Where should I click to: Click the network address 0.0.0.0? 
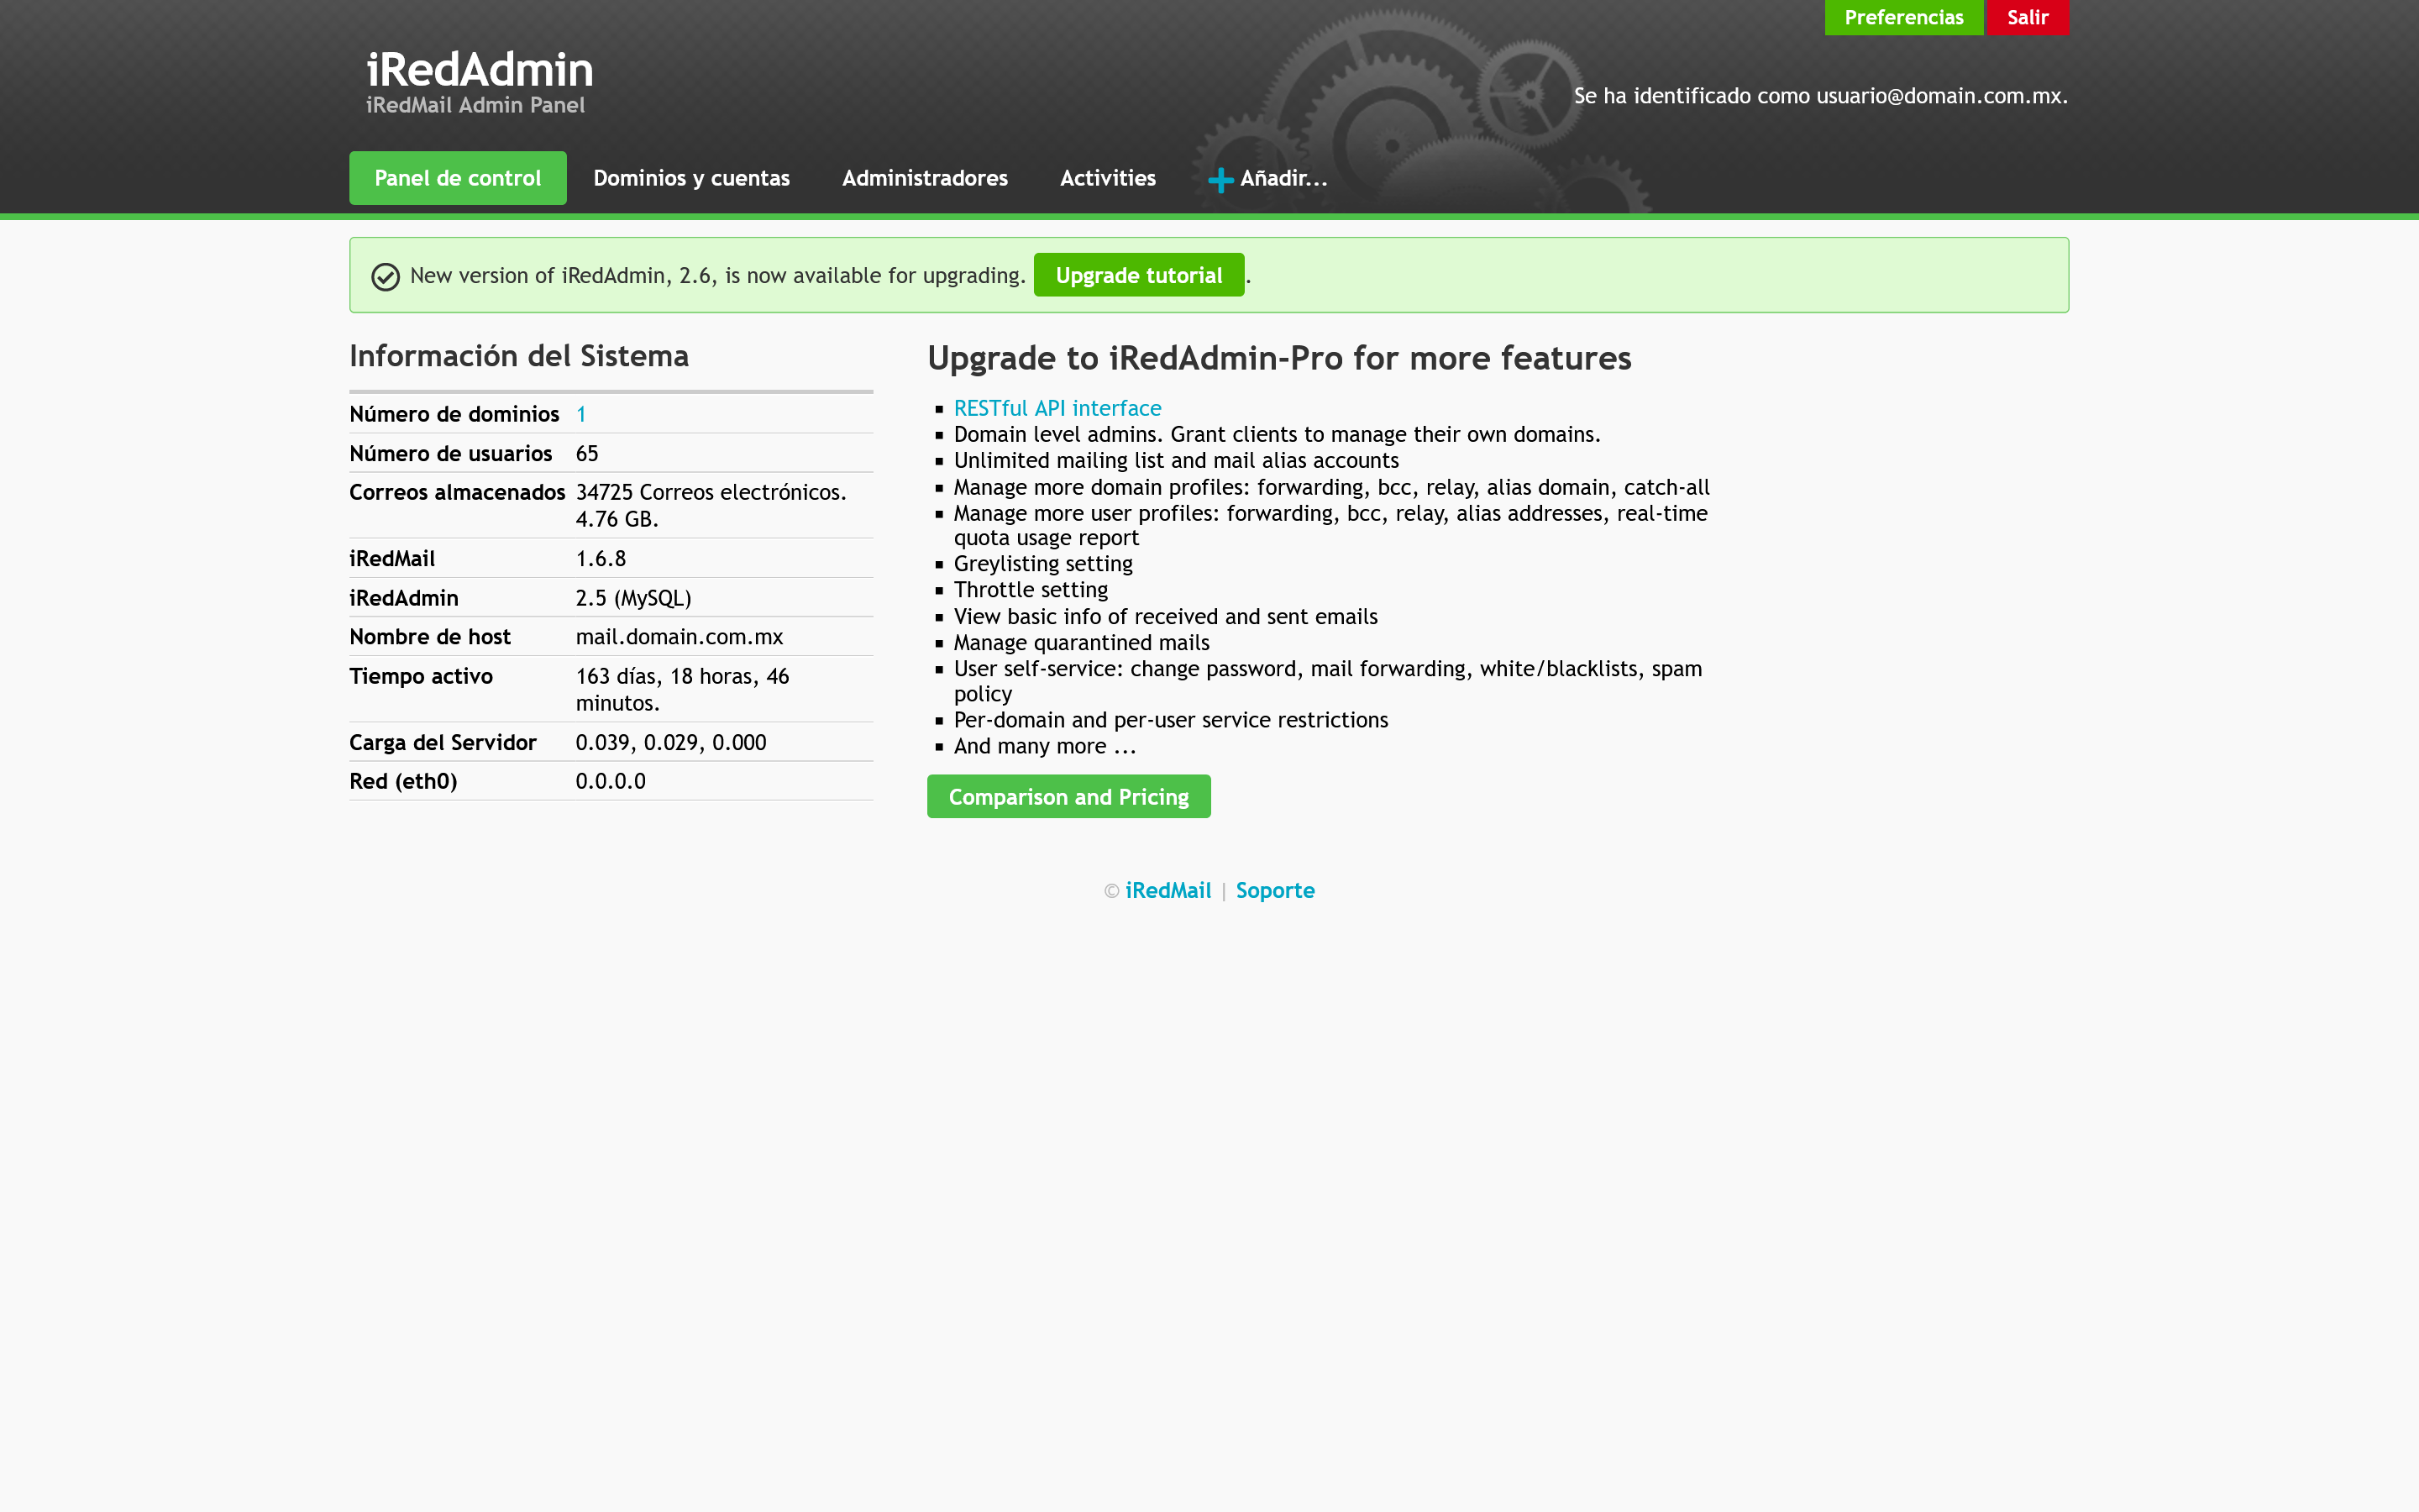pyautogui.click(x=611, y=781)
